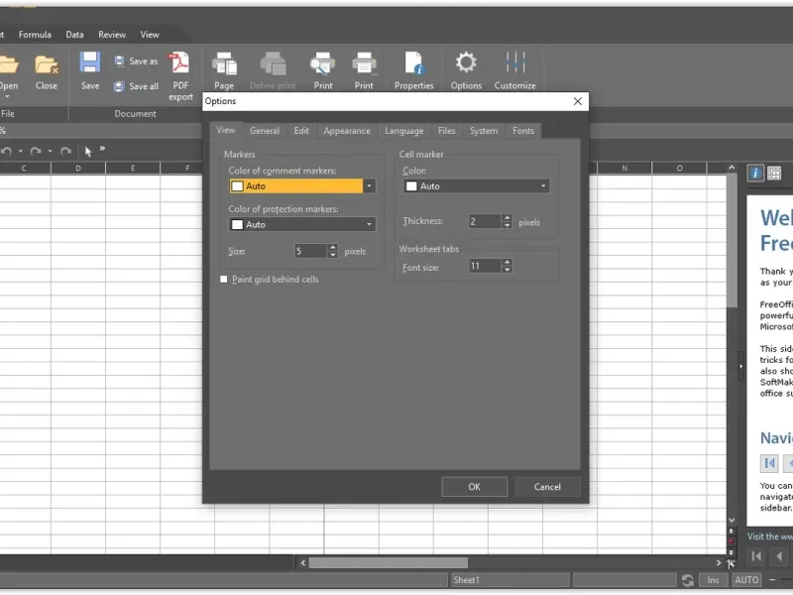Screen dimensions: 793x595
Task: Click the Print printer icon
Action: [x=364, y=64]
